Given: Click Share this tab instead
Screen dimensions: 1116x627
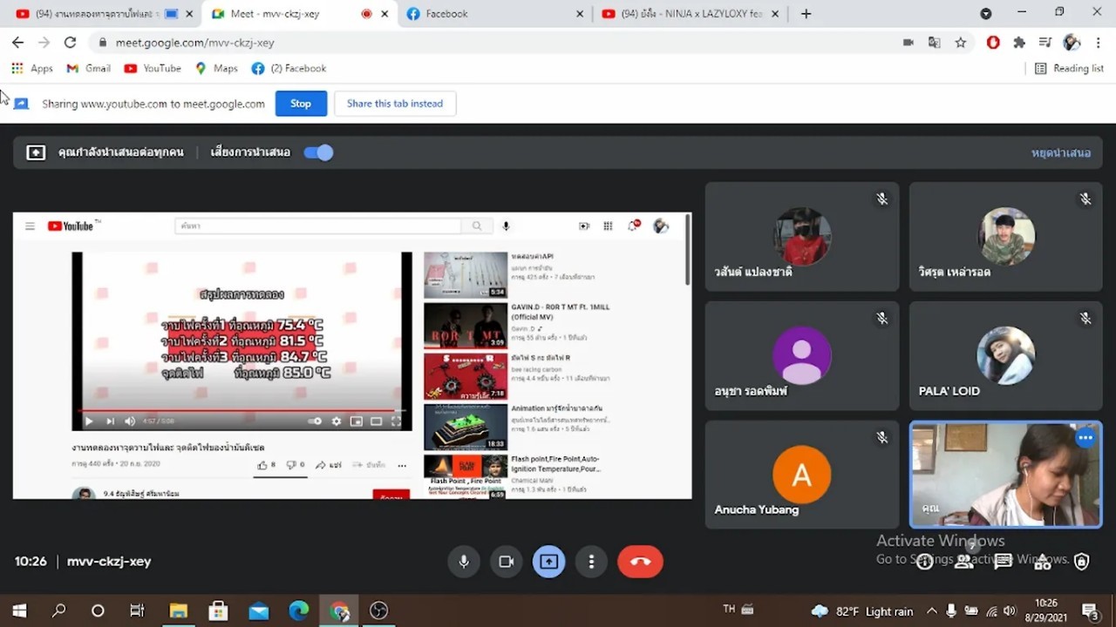Looking at the screenshot, I should (394, 104).
